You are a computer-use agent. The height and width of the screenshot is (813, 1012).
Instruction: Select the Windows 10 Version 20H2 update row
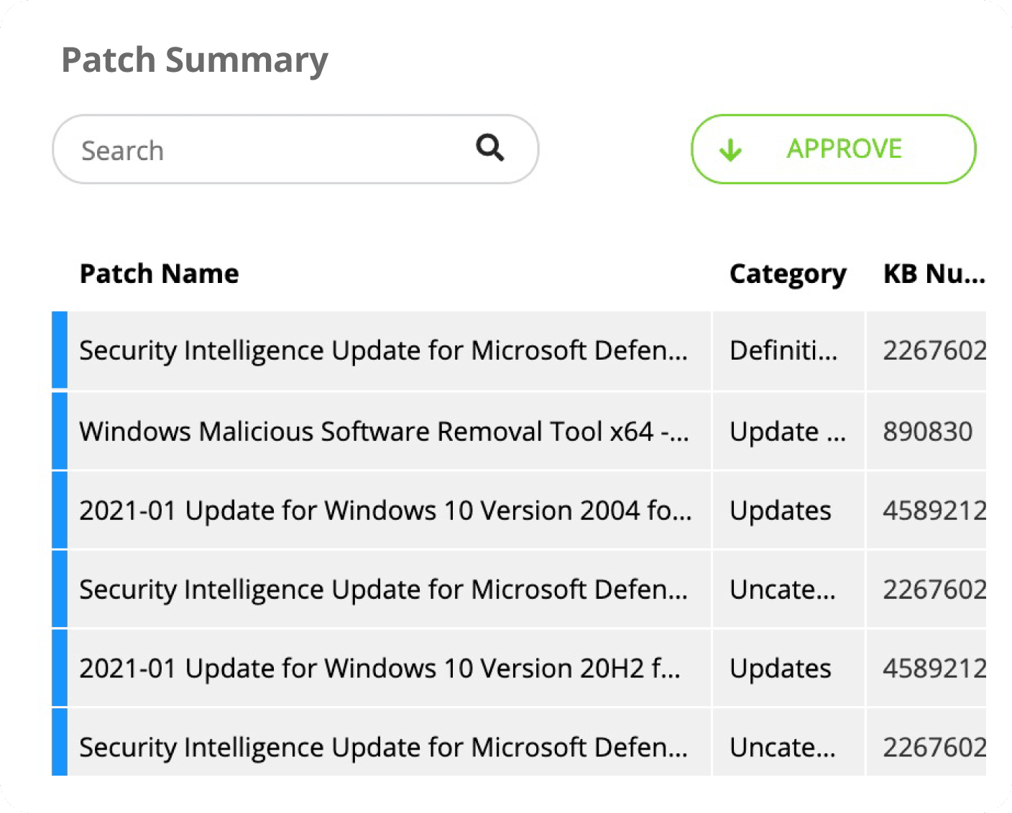coord(379,669)
